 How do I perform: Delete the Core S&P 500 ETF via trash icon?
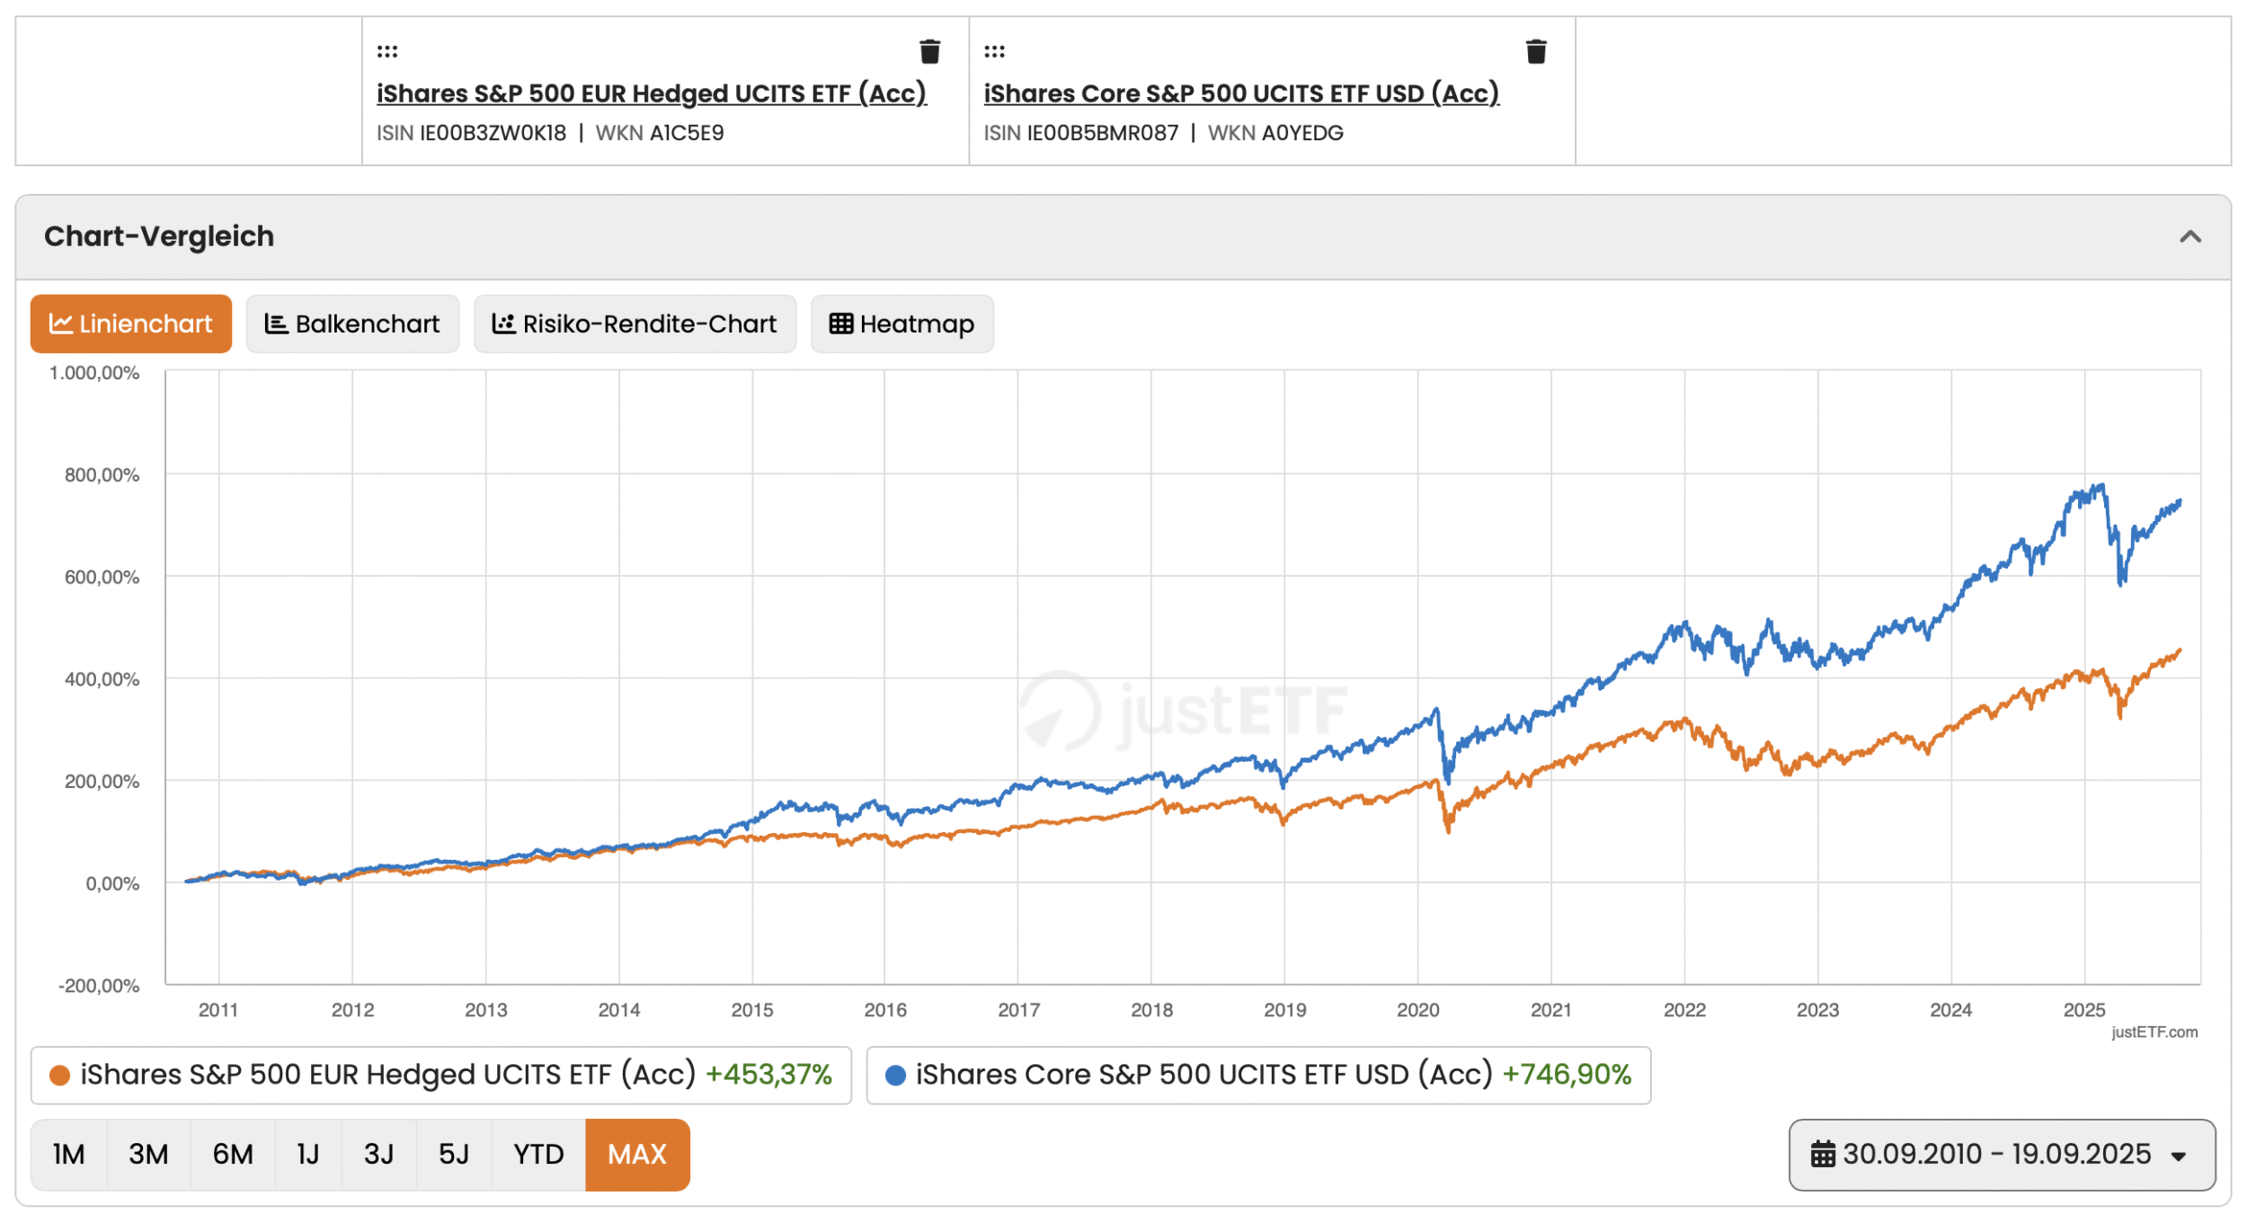tap(1536, 51)
